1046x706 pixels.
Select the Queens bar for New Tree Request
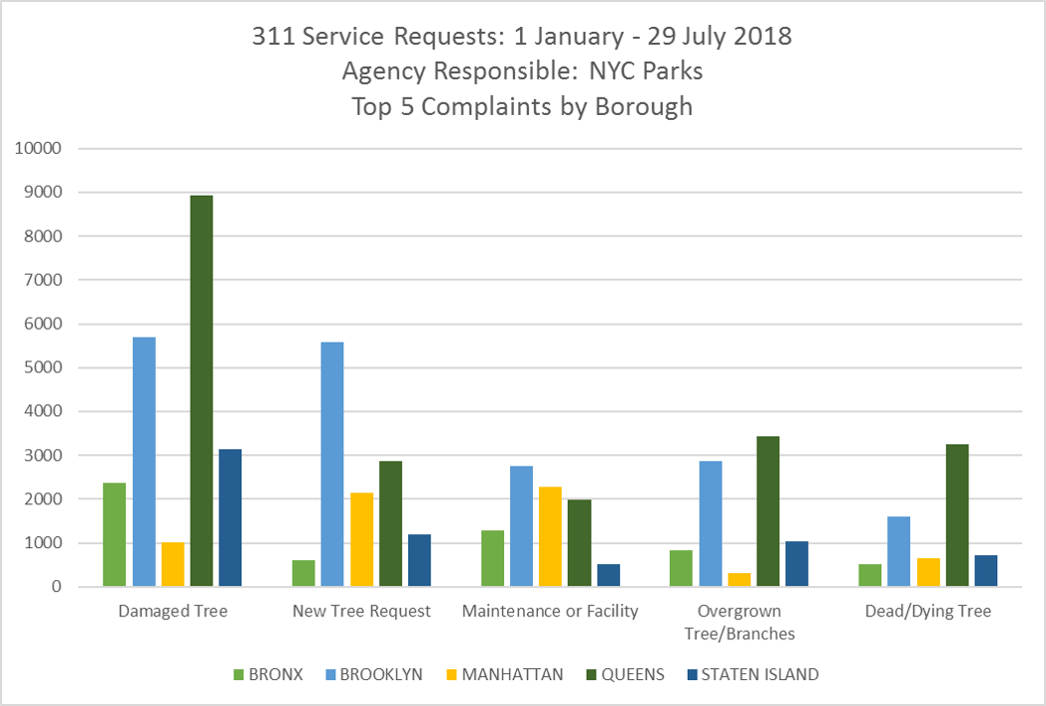point(390,524)
